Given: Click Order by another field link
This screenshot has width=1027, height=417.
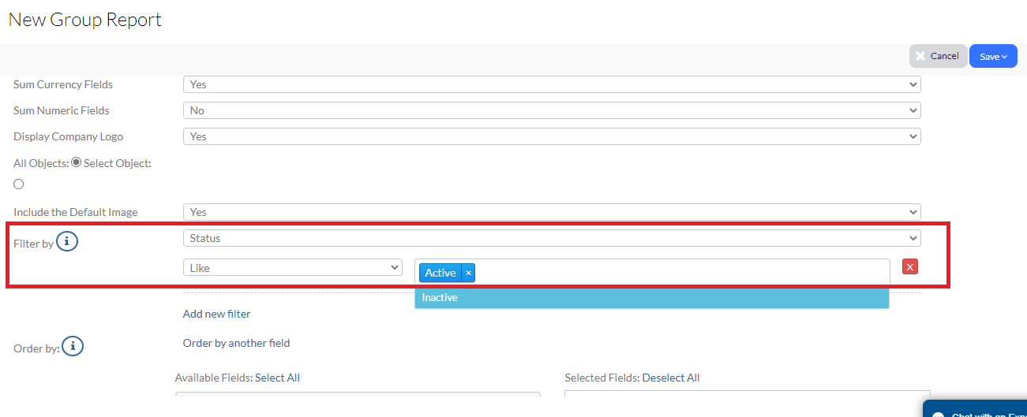Looking at the screenshot, I should pyautogui.click(x=236, y=343).
